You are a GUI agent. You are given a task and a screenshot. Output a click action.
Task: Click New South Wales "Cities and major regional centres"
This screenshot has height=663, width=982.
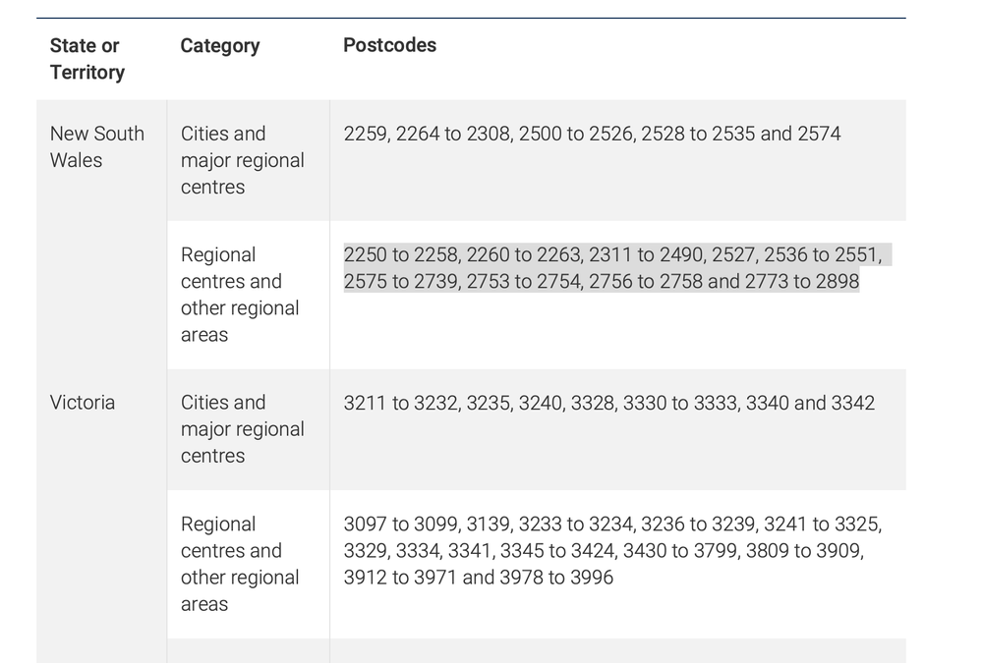coord(242,160)
